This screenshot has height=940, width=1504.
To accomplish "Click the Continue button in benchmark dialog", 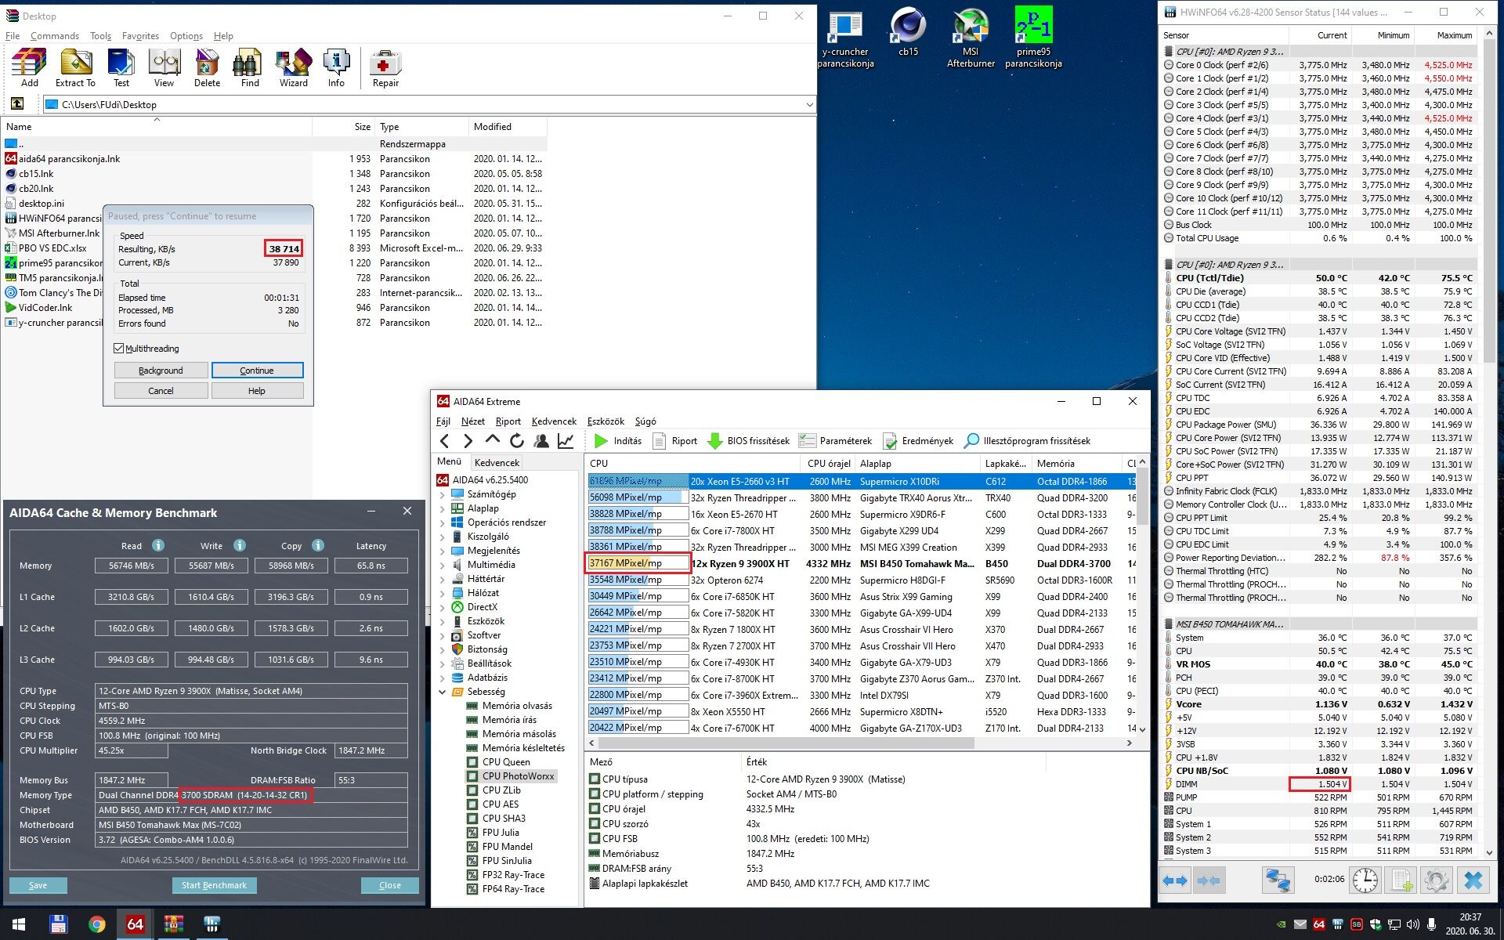I will pos(257,371).
